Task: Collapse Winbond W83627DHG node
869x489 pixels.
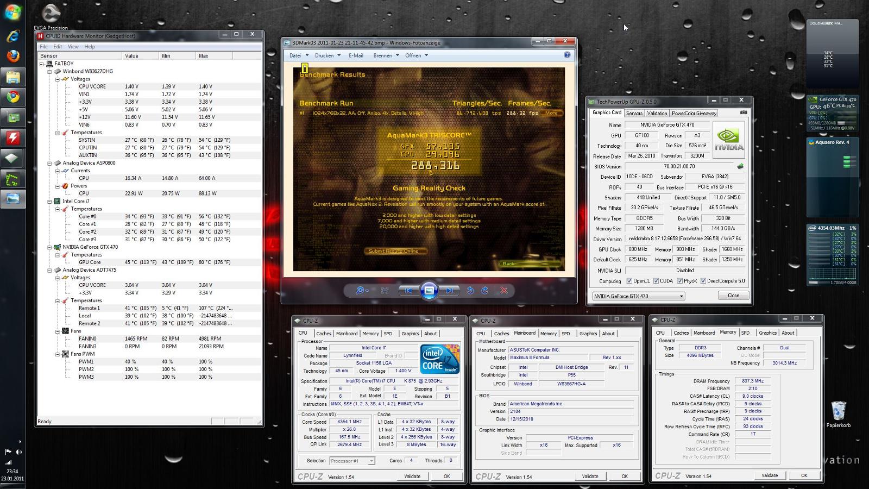Action: coord(49,71)
